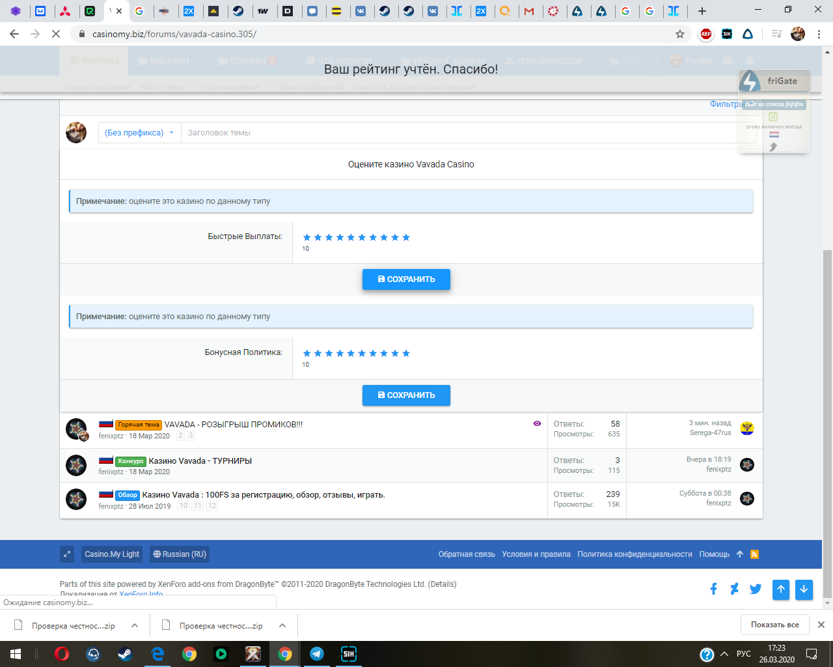Image resolution: width=833 pixels, height=667 pixels.
Task: Open the friGate extension toolbar icon
Action: [x=748, y=34]
